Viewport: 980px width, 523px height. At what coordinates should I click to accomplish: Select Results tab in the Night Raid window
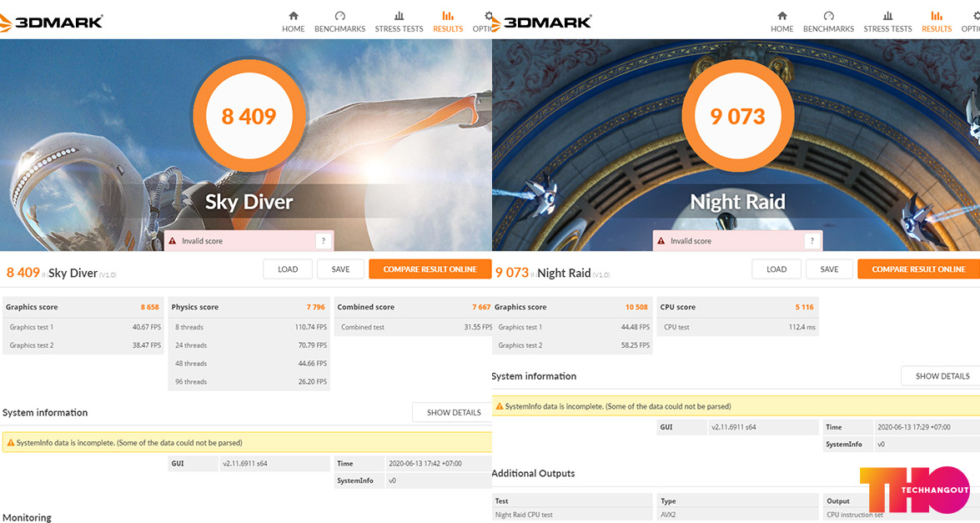click(x=937, y=22)
